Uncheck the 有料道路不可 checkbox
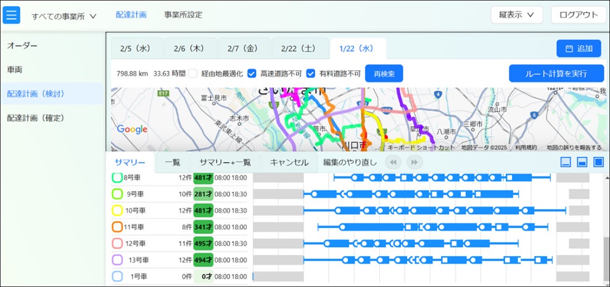Viewport: 610px width, 287px height. pos(311,73)
